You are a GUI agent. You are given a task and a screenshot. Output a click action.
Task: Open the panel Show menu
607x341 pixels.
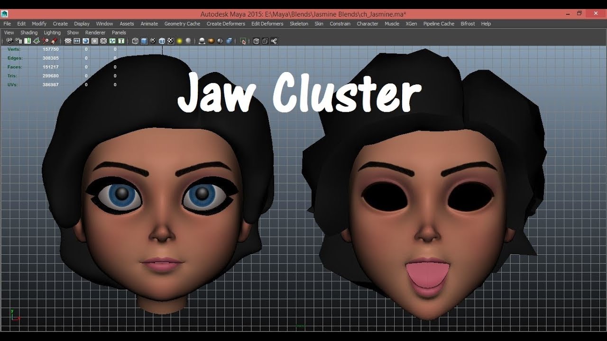click(73, 33)
